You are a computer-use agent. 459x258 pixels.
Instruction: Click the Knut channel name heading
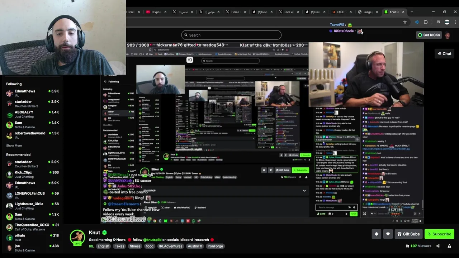pos(94,233)
